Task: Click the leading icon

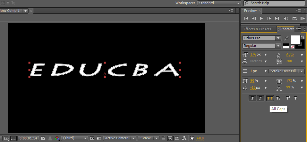Action: (278, 55)
